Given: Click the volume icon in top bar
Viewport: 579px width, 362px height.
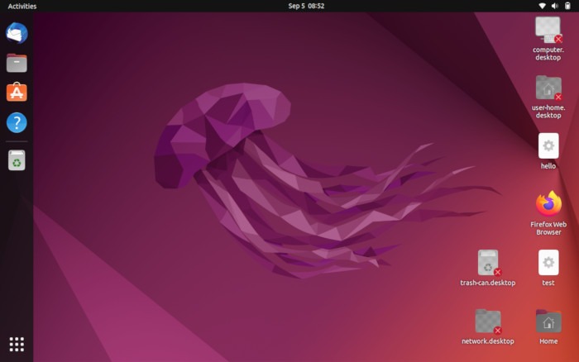Looking at the screenshot, I should pyautogui.click(x=555, y=6).
